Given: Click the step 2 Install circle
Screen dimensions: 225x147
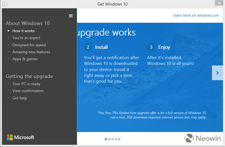Looking at the screenshot, I should [x=88, y=47].
